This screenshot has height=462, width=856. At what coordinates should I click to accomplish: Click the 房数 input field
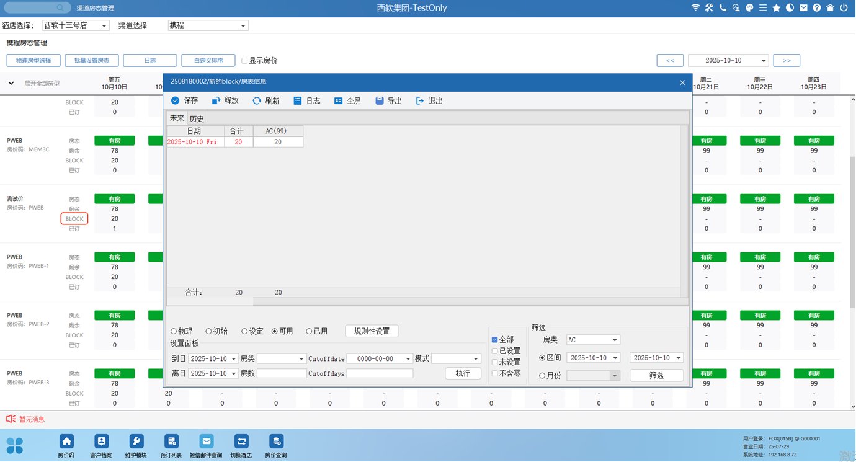[282, 373]
